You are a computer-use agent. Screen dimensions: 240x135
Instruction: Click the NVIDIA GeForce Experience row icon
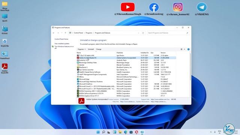78,93
